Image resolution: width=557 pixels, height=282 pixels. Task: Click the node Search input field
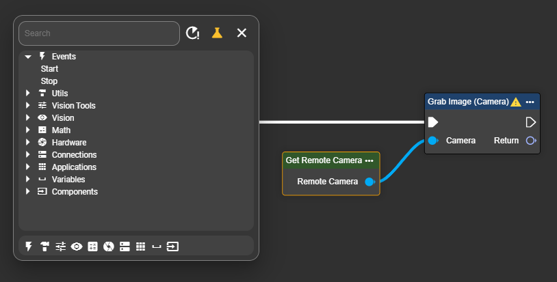[99, 33]
